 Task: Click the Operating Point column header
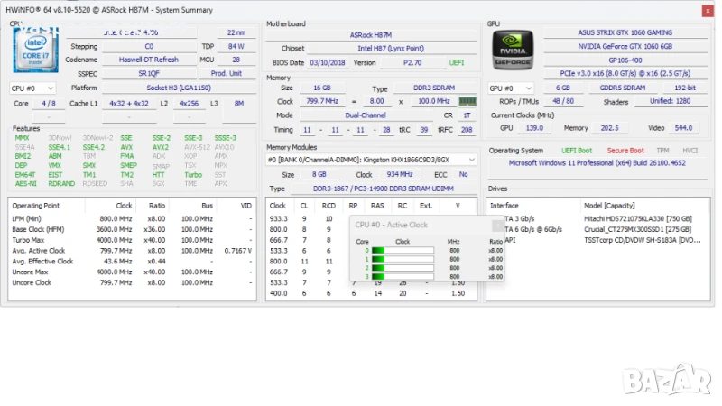[36, 205]
